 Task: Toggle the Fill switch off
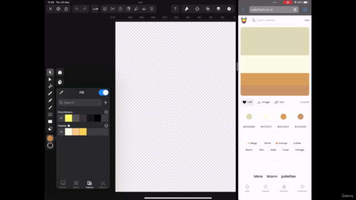click(103, 93)
